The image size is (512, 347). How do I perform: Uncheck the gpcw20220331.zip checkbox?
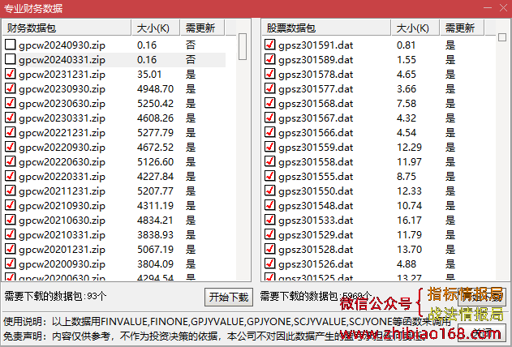10,176
